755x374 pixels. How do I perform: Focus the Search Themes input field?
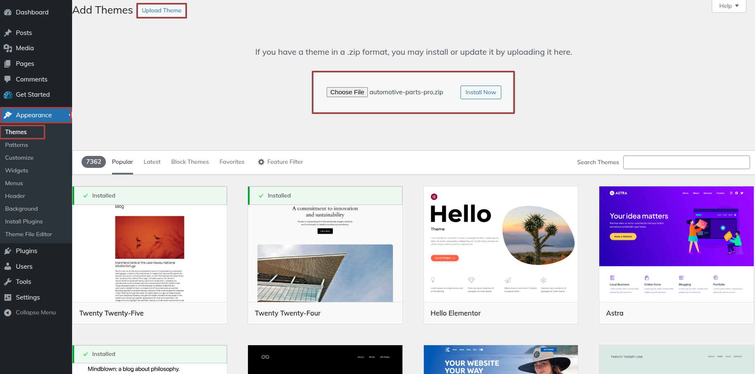pos(686,162)
